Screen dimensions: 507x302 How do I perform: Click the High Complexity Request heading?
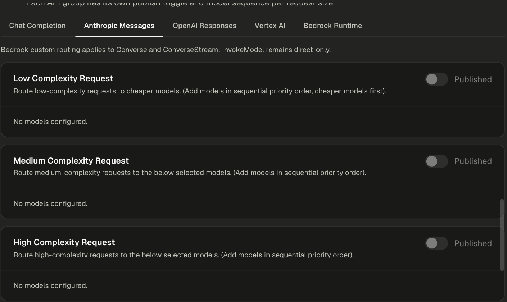[64, 242]
